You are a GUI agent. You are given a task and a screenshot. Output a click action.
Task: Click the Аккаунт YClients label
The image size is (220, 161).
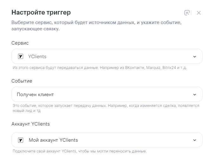click(x=31, y=124)
